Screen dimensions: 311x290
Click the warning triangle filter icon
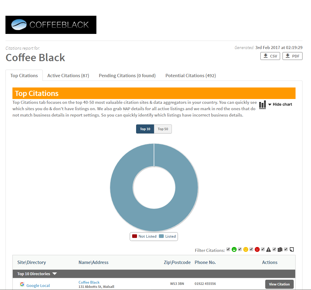[x=268, y=249]
